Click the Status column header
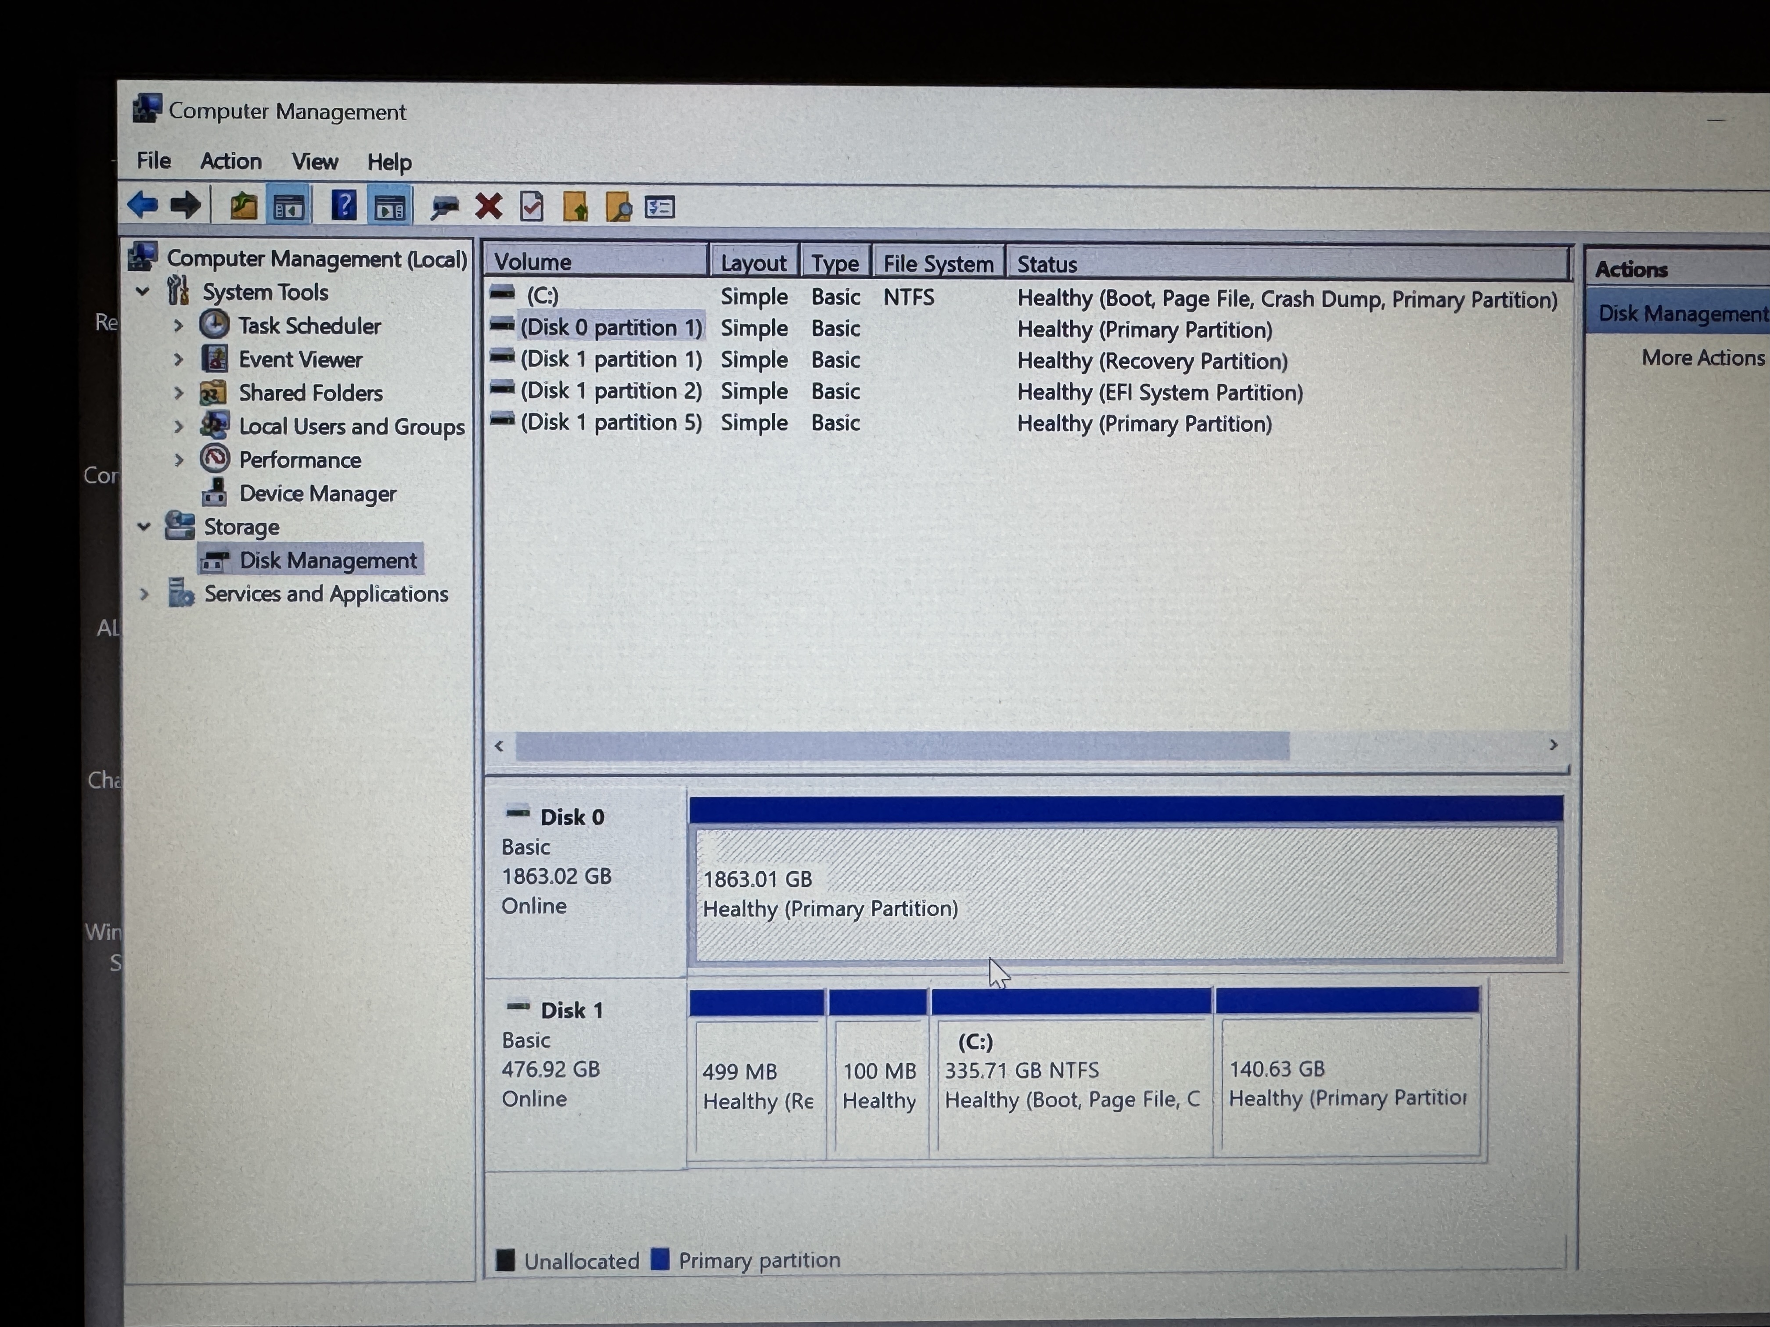Viewport: 1770px width, 1327px height. click(x=1047, y=264)
